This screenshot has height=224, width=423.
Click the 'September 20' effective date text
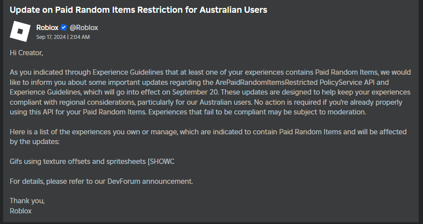point(195,92)
